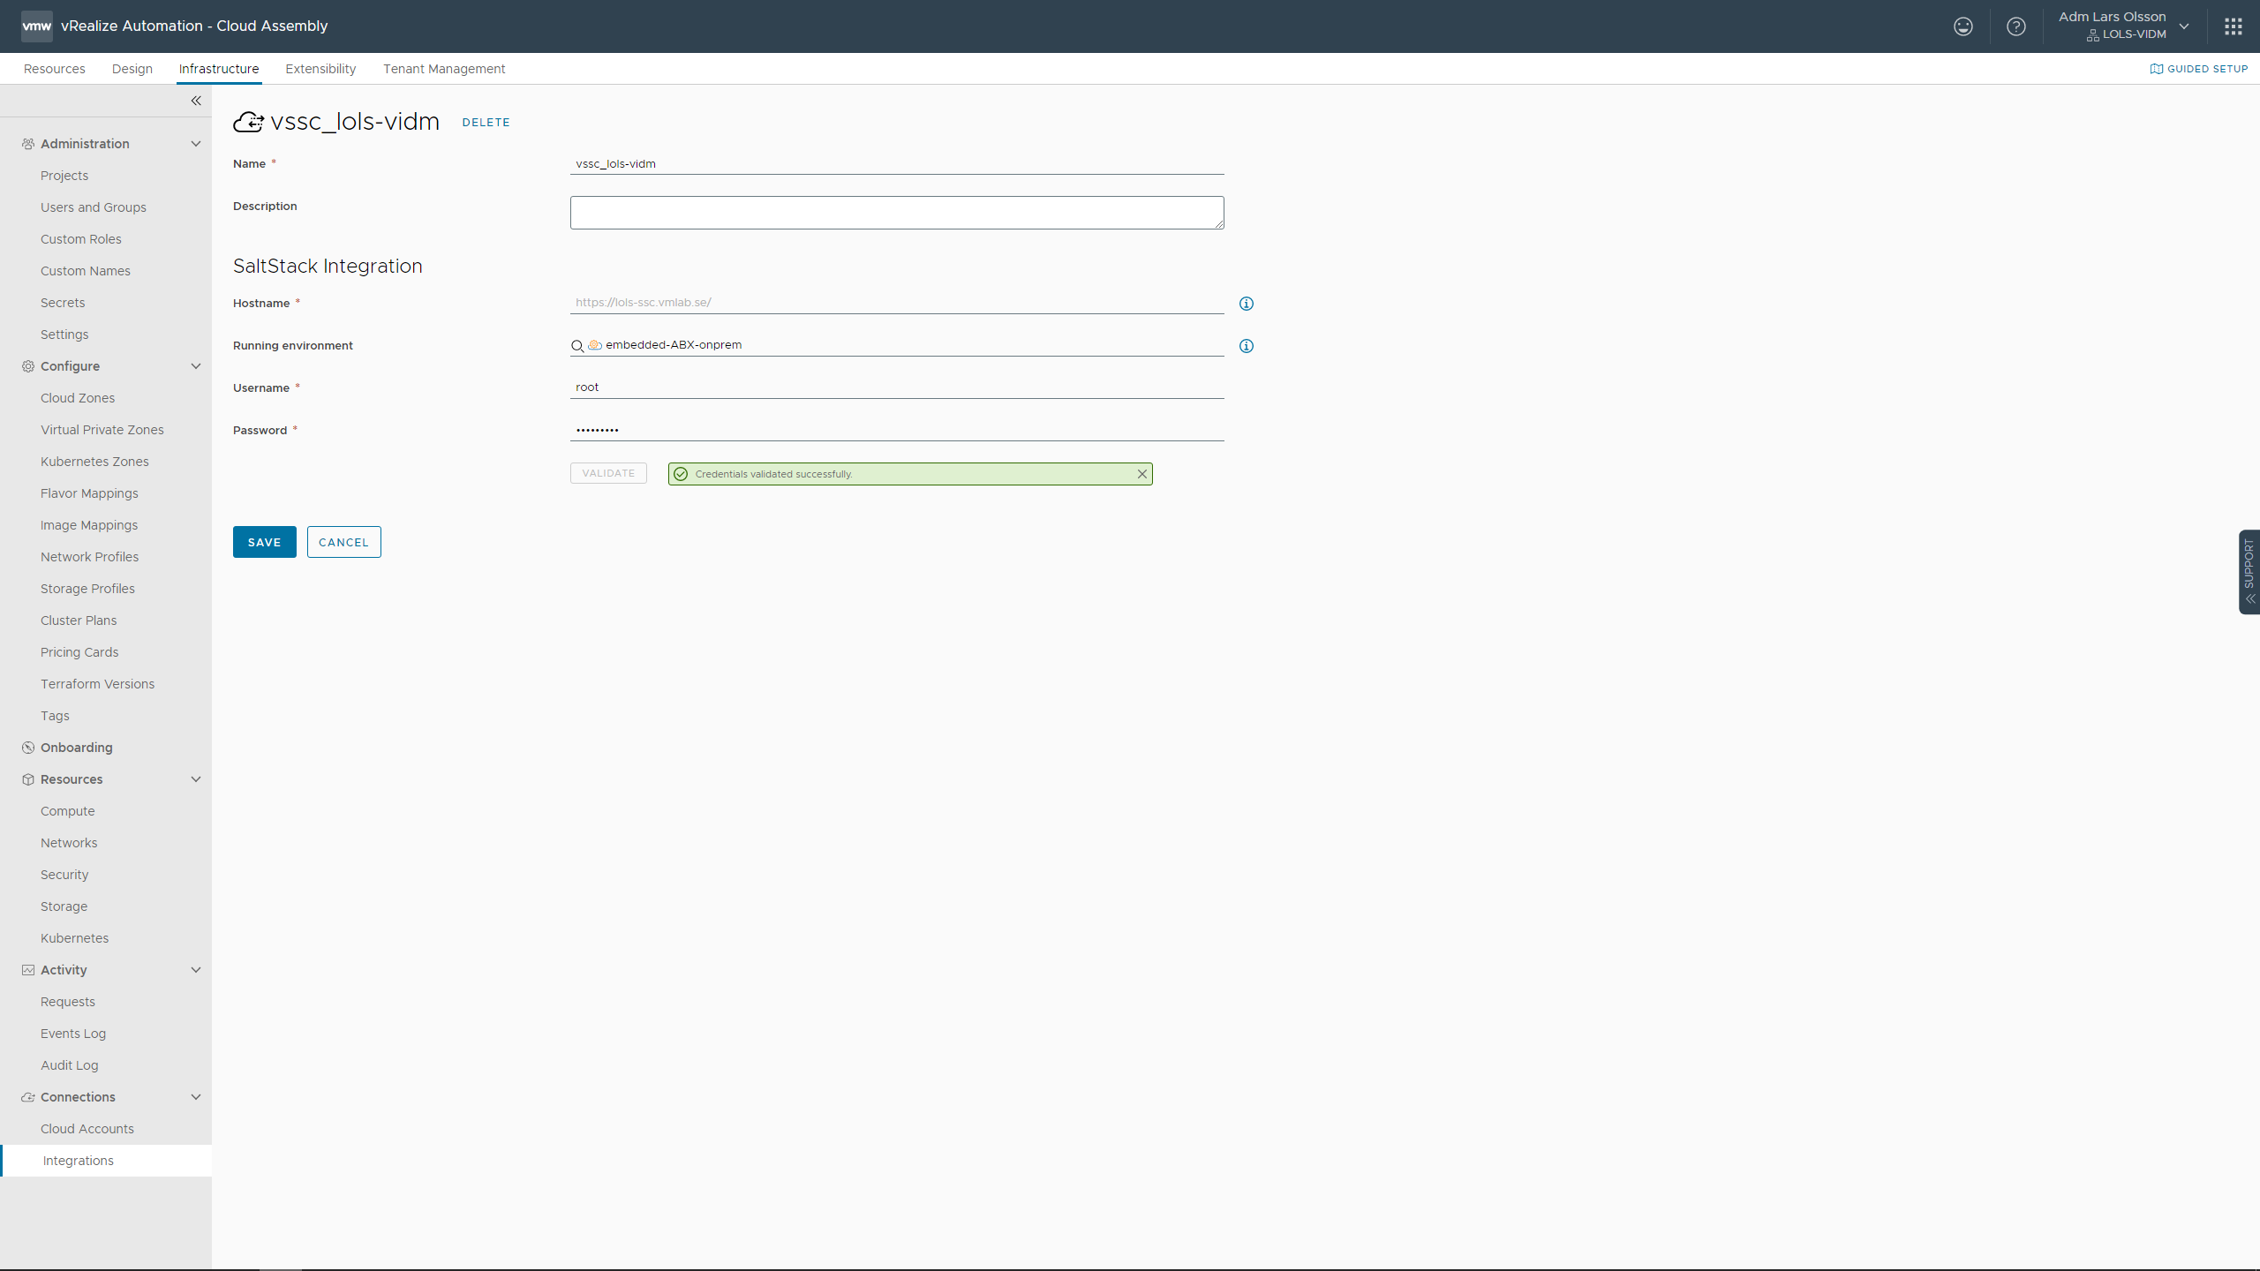Image resolution: width=2260 pixels, height=1271 pixels.
Task: Click the Administration section icon
Action: (x=28, y=144)
